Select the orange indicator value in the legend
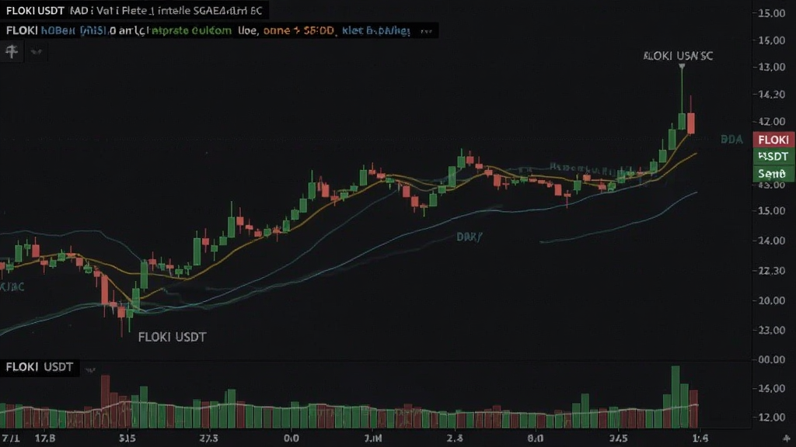The width and height of the screenshot is (796, 447). 298,30
